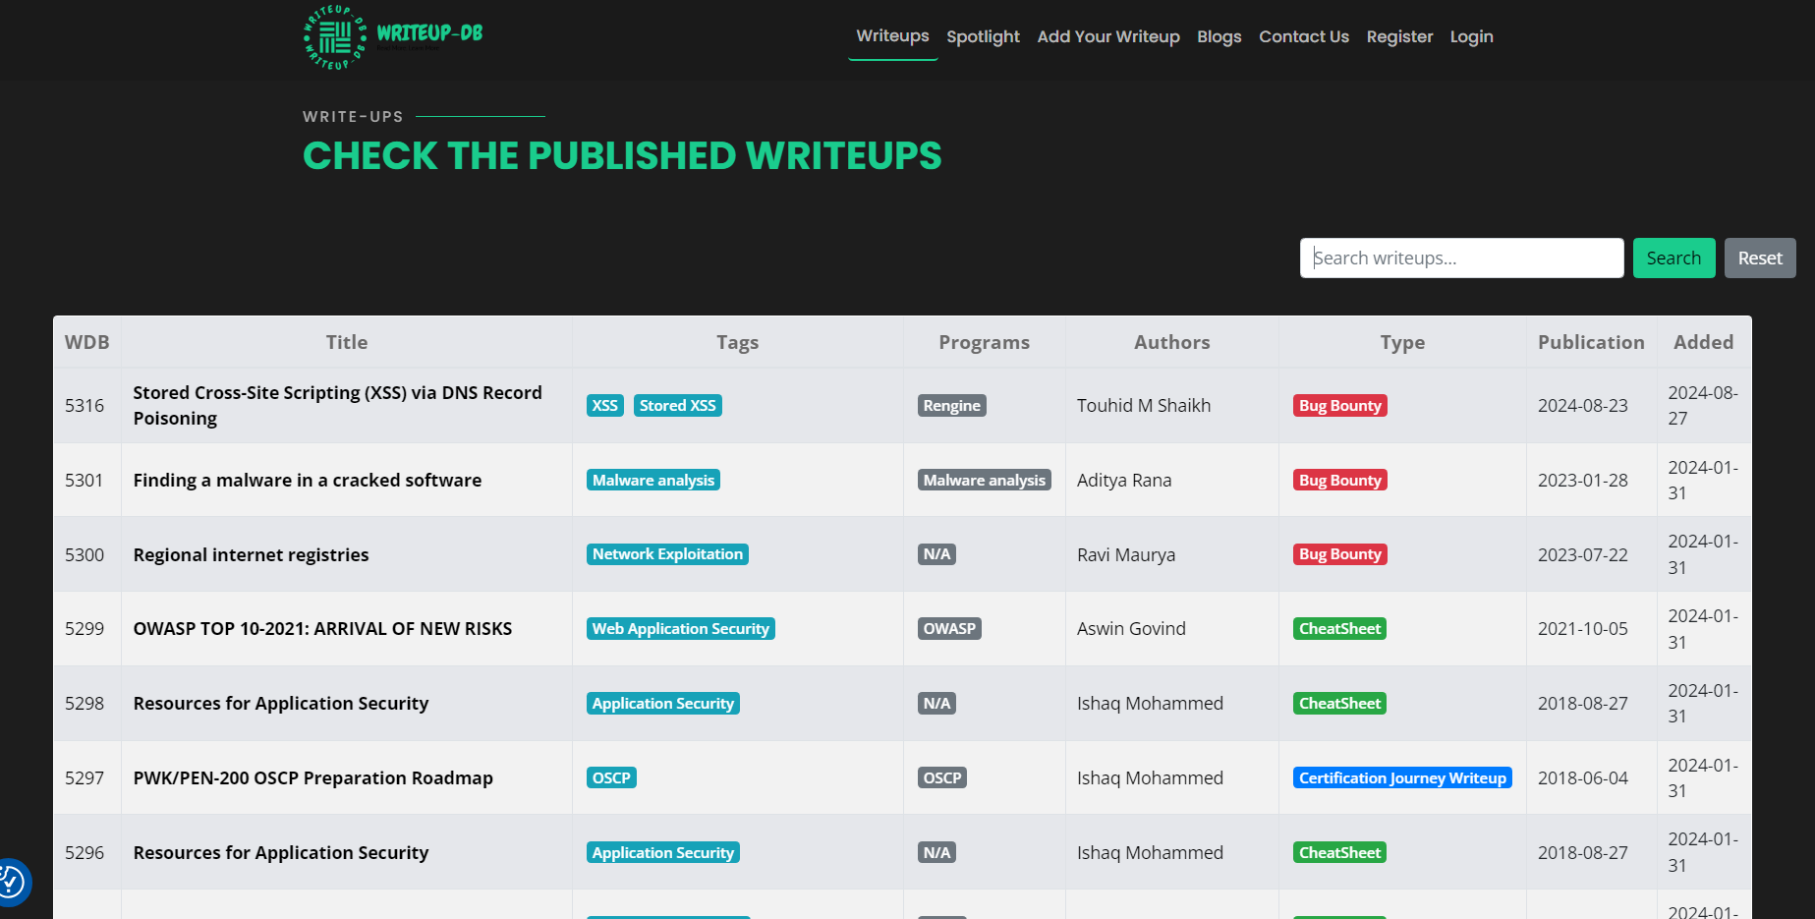The image size is (1815, 919).
Task: Click author Aswin Govind
Action: tap(1131, 628)
